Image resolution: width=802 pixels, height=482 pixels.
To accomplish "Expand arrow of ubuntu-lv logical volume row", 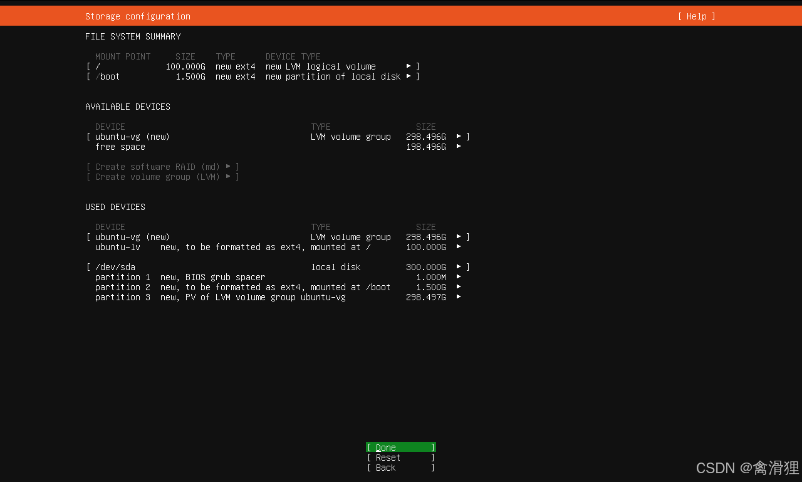I will 459,247.
